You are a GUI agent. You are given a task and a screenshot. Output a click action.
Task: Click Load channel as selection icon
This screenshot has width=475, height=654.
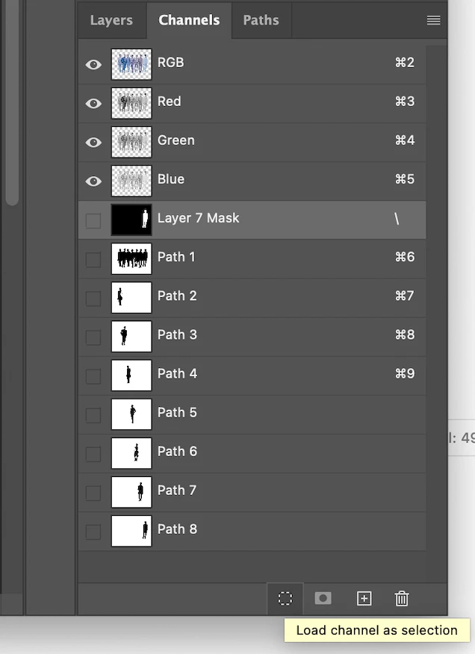tap(285, 599)
